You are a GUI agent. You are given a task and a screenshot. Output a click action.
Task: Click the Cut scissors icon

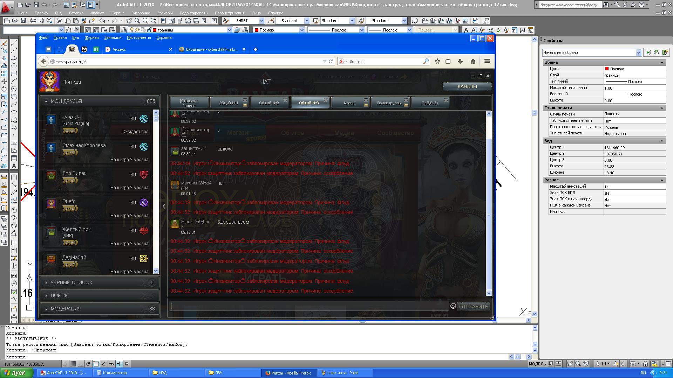[x=60, y=21]
